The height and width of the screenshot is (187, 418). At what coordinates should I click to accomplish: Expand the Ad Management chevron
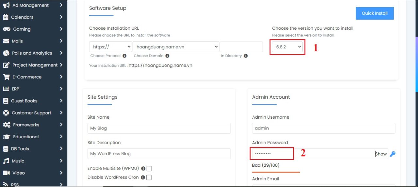click(x=61, y=5)
